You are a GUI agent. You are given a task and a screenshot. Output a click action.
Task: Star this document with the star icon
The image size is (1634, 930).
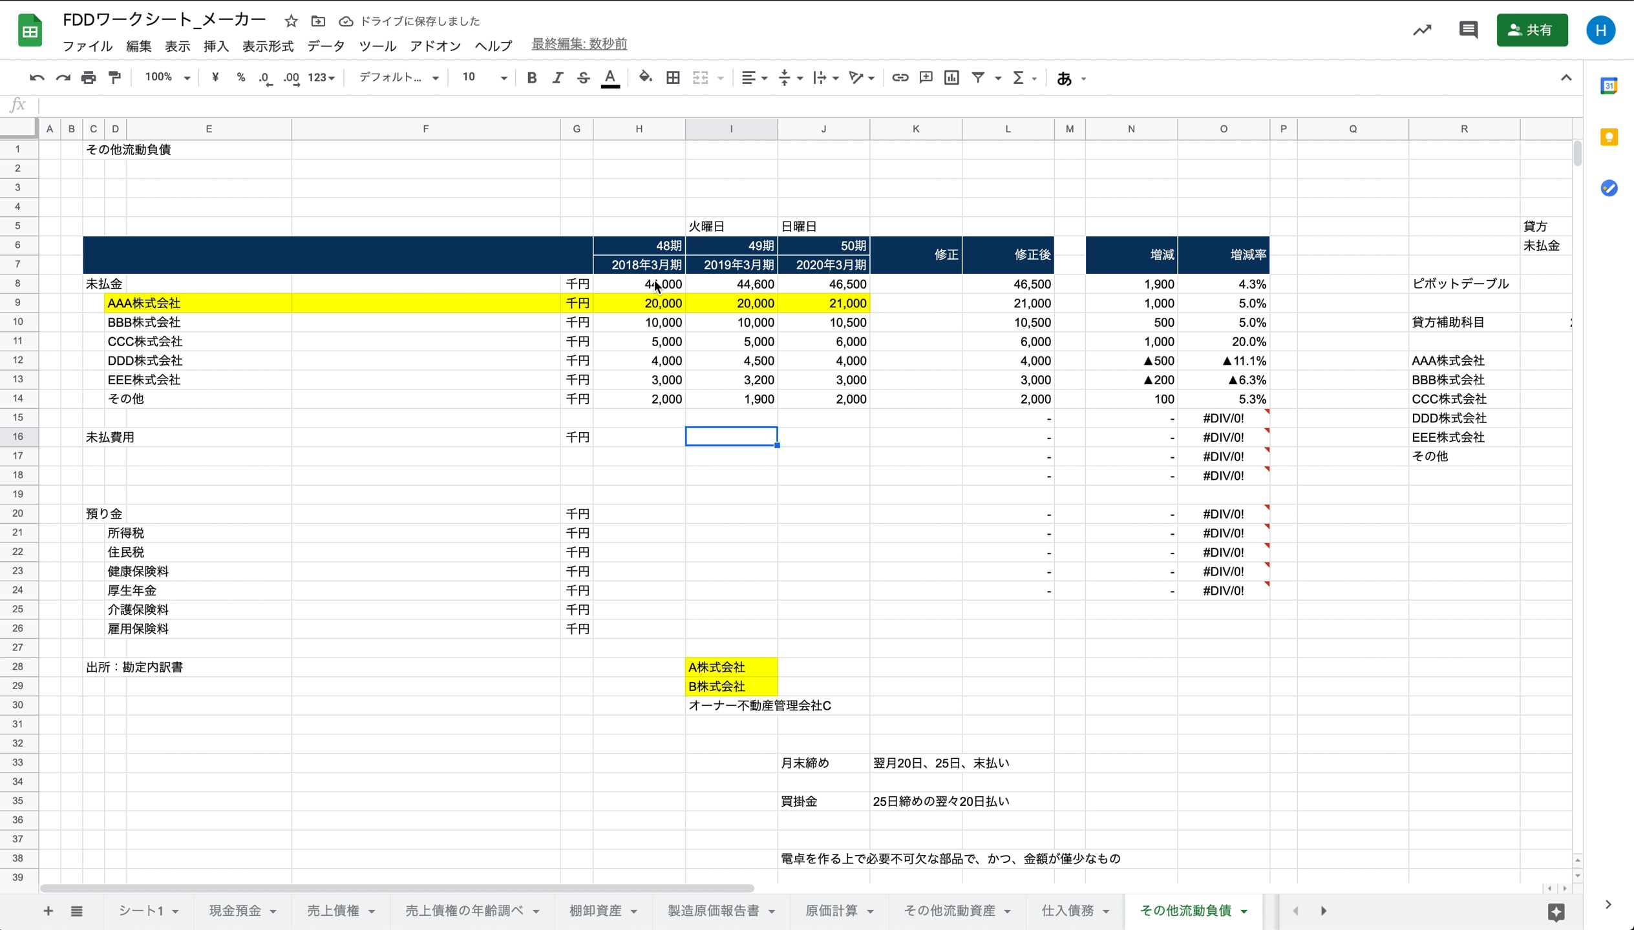(x=291, y=21)
